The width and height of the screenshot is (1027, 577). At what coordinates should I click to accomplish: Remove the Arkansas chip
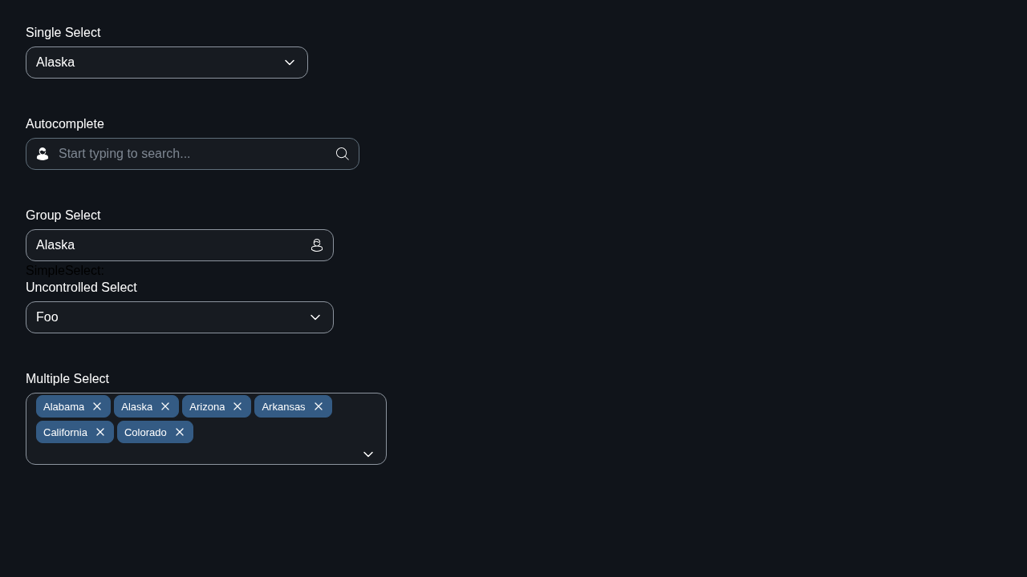click(319, 406)
